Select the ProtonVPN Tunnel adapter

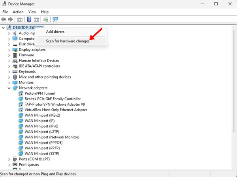click(x=40, y=93)
